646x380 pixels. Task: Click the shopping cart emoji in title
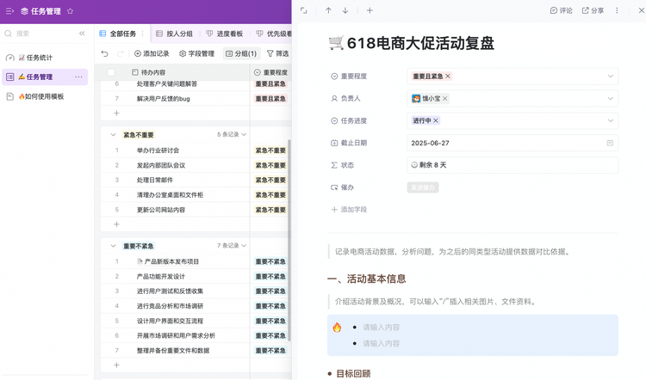(x=336, y=43)
